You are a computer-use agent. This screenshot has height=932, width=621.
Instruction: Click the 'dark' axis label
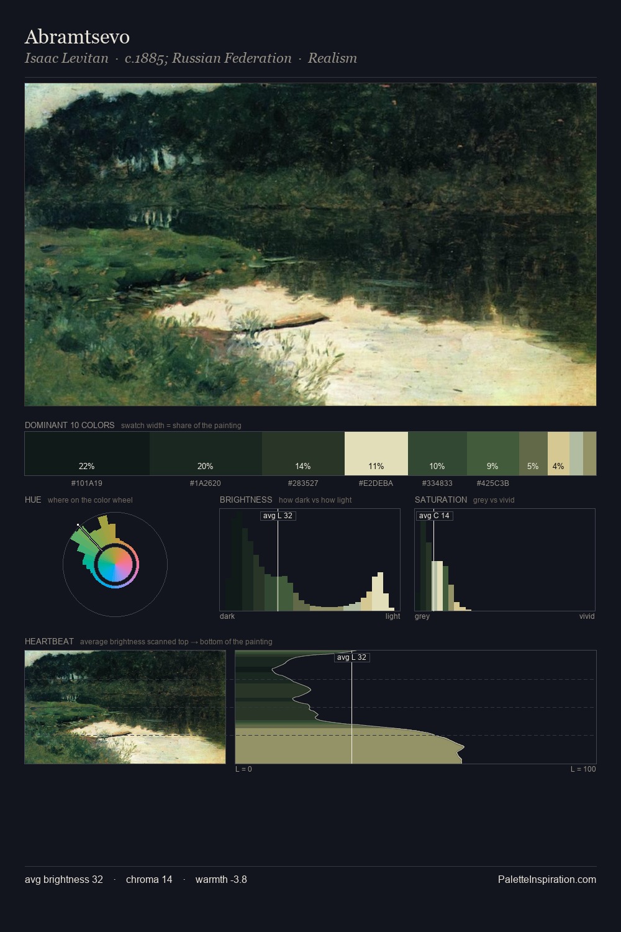point(227,616)
